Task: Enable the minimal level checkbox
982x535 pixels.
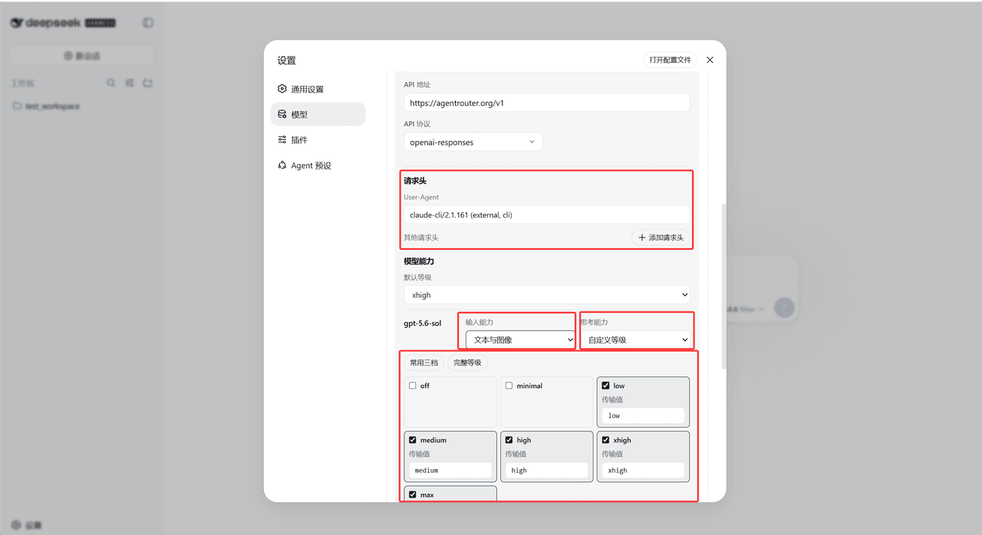Action: coord(509,386)
